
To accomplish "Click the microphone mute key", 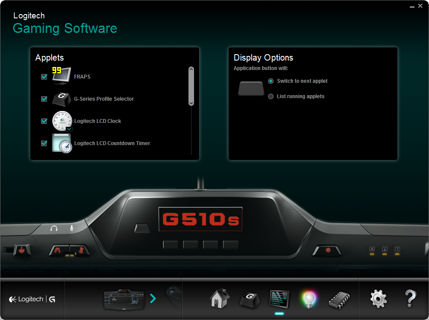I will point(80,250).
